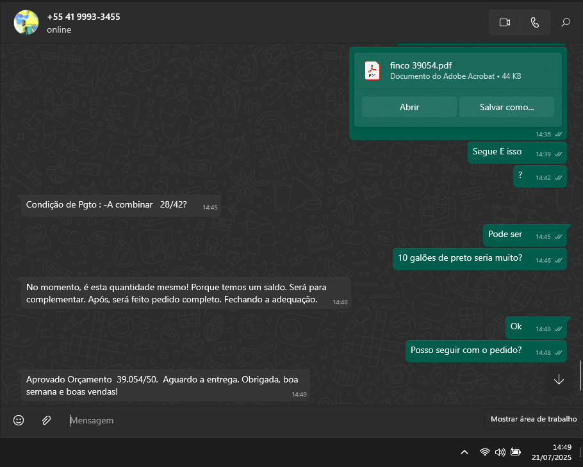Click Salvar como... to save the PDF
Viewport: 583px width, 467px height.
coord(506,107)
